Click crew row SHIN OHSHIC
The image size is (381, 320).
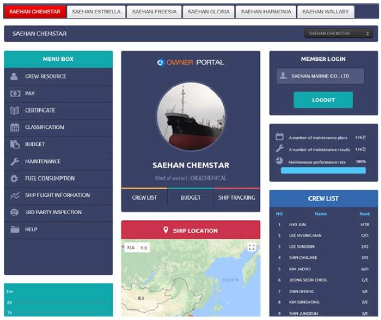coord(324,292)
